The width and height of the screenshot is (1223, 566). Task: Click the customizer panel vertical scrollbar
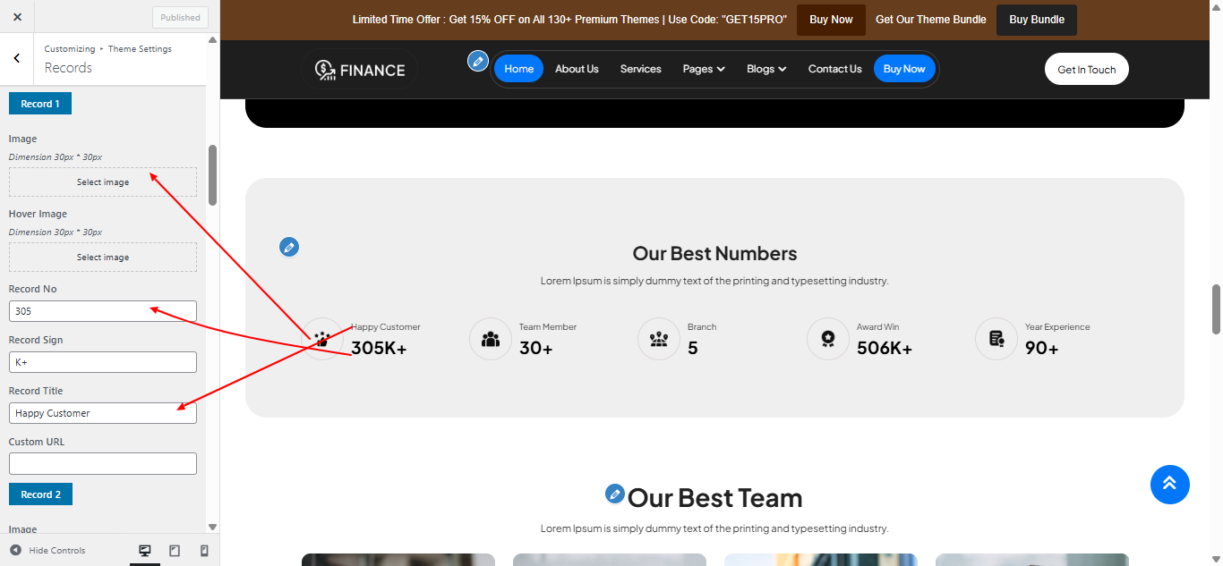coord(212,175)
